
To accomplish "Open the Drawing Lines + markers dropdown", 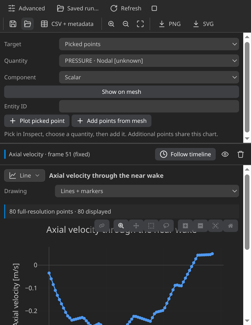I will tap(147, 191).
